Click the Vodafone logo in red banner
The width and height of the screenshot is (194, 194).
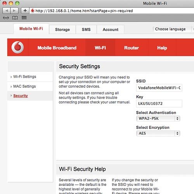coord(17,47)
